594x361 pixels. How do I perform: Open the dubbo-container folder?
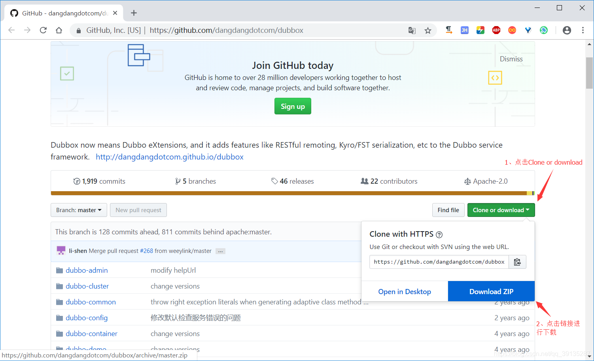click(92, 334)
